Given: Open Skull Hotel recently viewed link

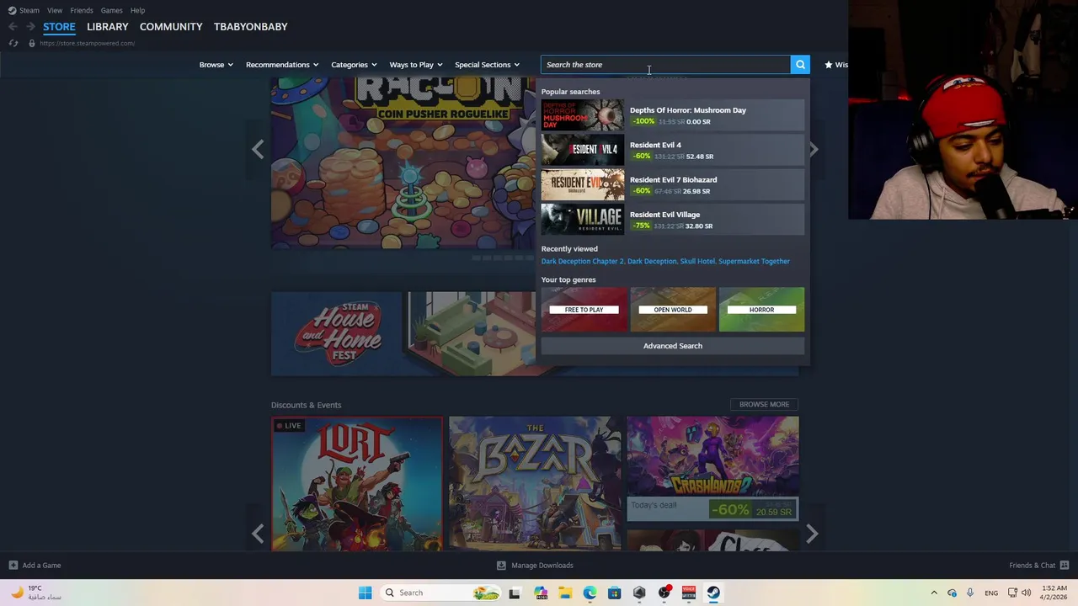Looking at the screenshot, I should pyautogui.click(x=697, y=261).
